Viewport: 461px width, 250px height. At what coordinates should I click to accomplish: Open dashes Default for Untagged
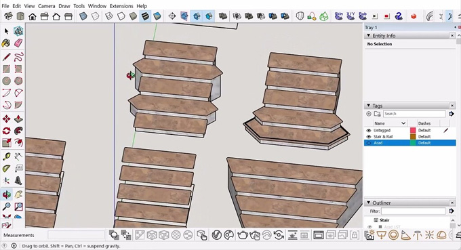(x=424, y=130)
